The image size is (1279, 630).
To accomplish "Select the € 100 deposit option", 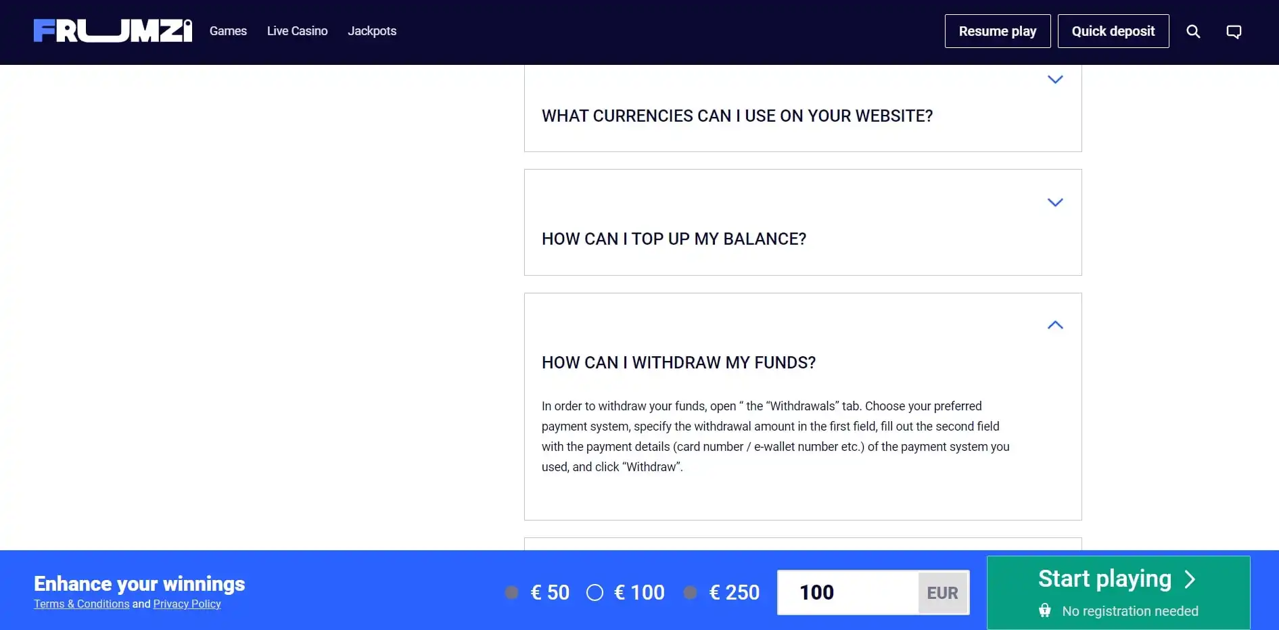I will click(x=595, y=593).
